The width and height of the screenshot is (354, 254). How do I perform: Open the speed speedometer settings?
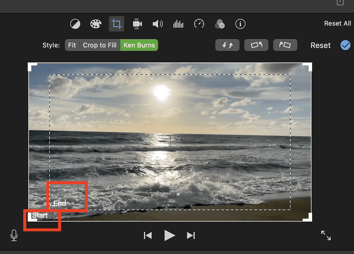click(199, 24)
